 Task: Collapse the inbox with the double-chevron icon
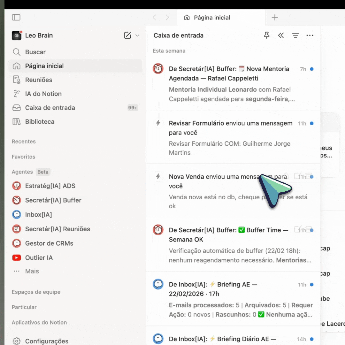pyautogui.click(x=281, y=35)
